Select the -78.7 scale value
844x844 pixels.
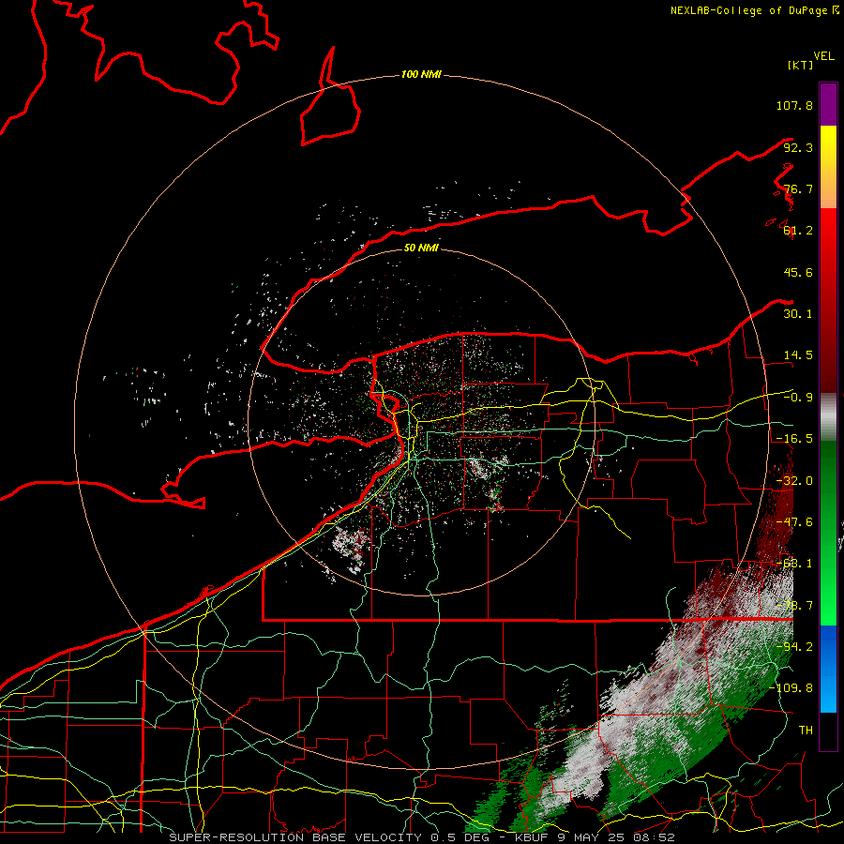pos(794,606)
